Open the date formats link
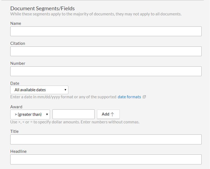The height and width of the screenshot is (169, 210). click(x=129, y=97)
